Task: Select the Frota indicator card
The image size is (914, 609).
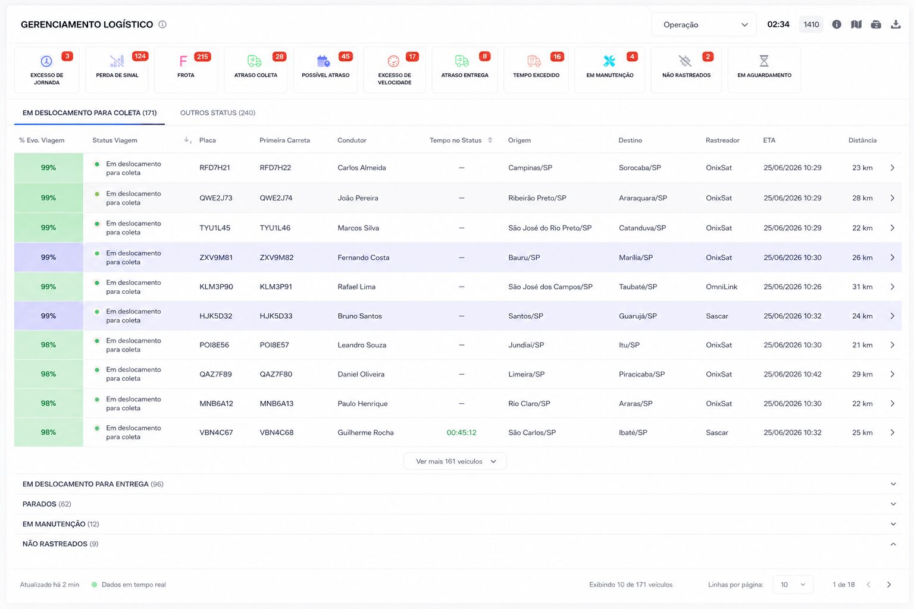Action: [x=186, y=70]
